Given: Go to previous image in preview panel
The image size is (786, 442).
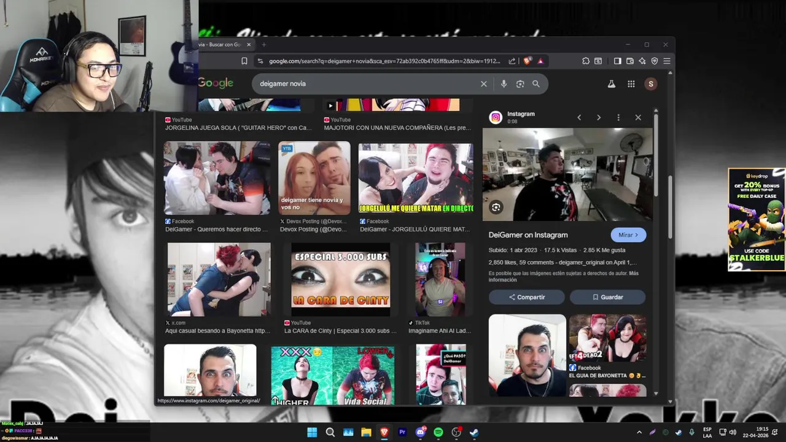Looking at the screenshot, I should pos(579,117).
